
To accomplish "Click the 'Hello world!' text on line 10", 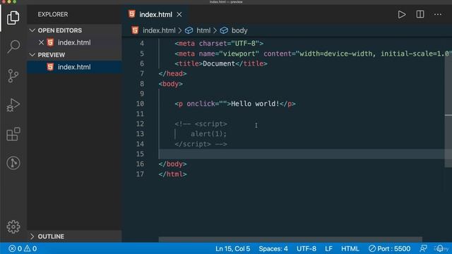I will [x=255, y=104].
